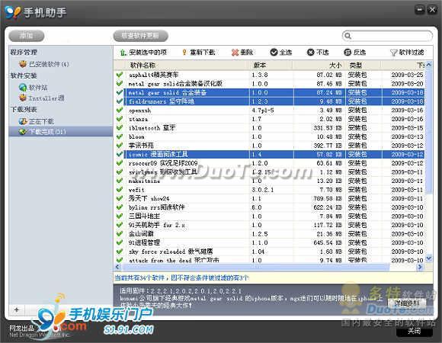Click the red 删除 delete icon
442x343 pixels.
235,53
